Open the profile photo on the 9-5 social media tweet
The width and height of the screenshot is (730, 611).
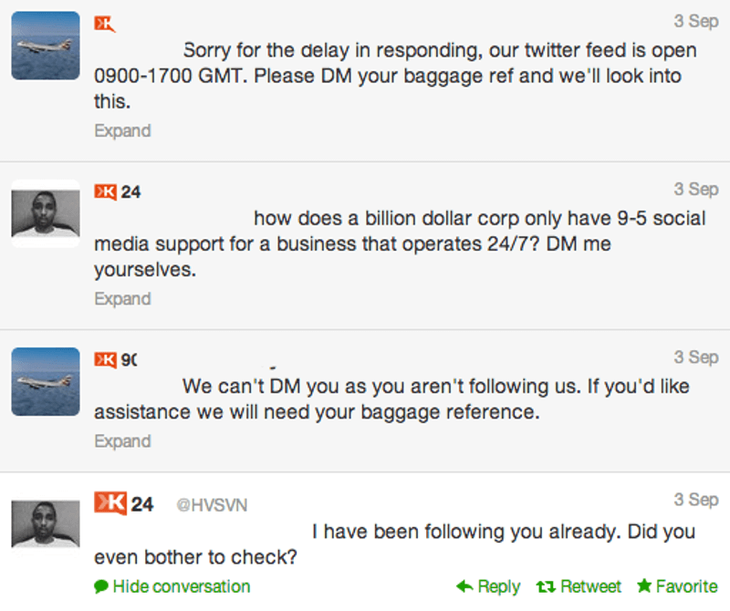46,213
